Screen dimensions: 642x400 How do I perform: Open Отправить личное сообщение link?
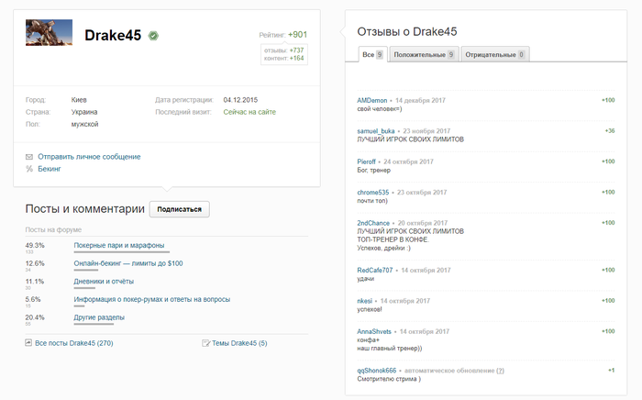click(x=89, y=157)
